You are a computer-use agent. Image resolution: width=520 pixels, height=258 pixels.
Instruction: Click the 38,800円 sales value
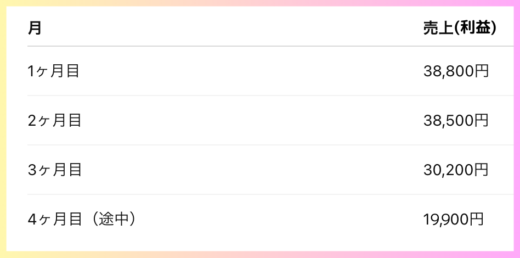456,71
